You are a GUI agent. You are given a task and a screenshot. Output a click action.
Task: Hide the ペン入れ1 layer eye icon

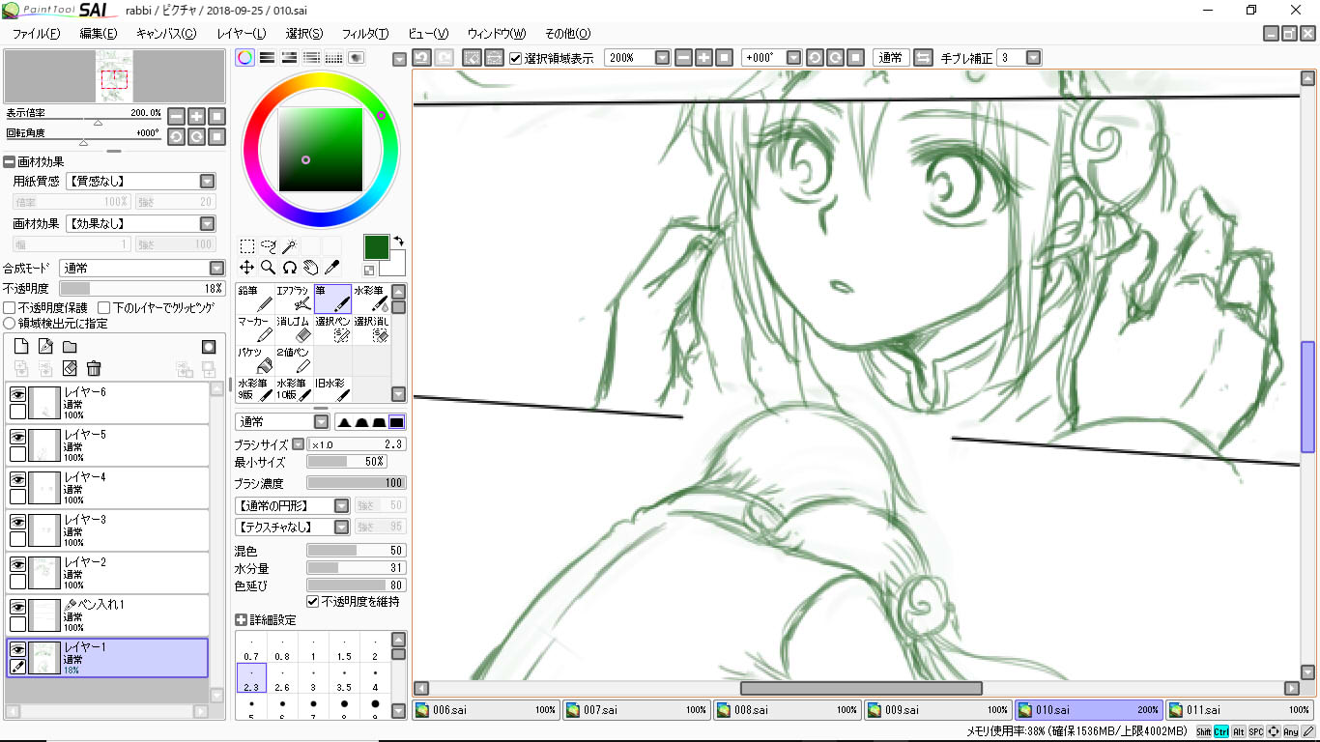click(17, 607)
